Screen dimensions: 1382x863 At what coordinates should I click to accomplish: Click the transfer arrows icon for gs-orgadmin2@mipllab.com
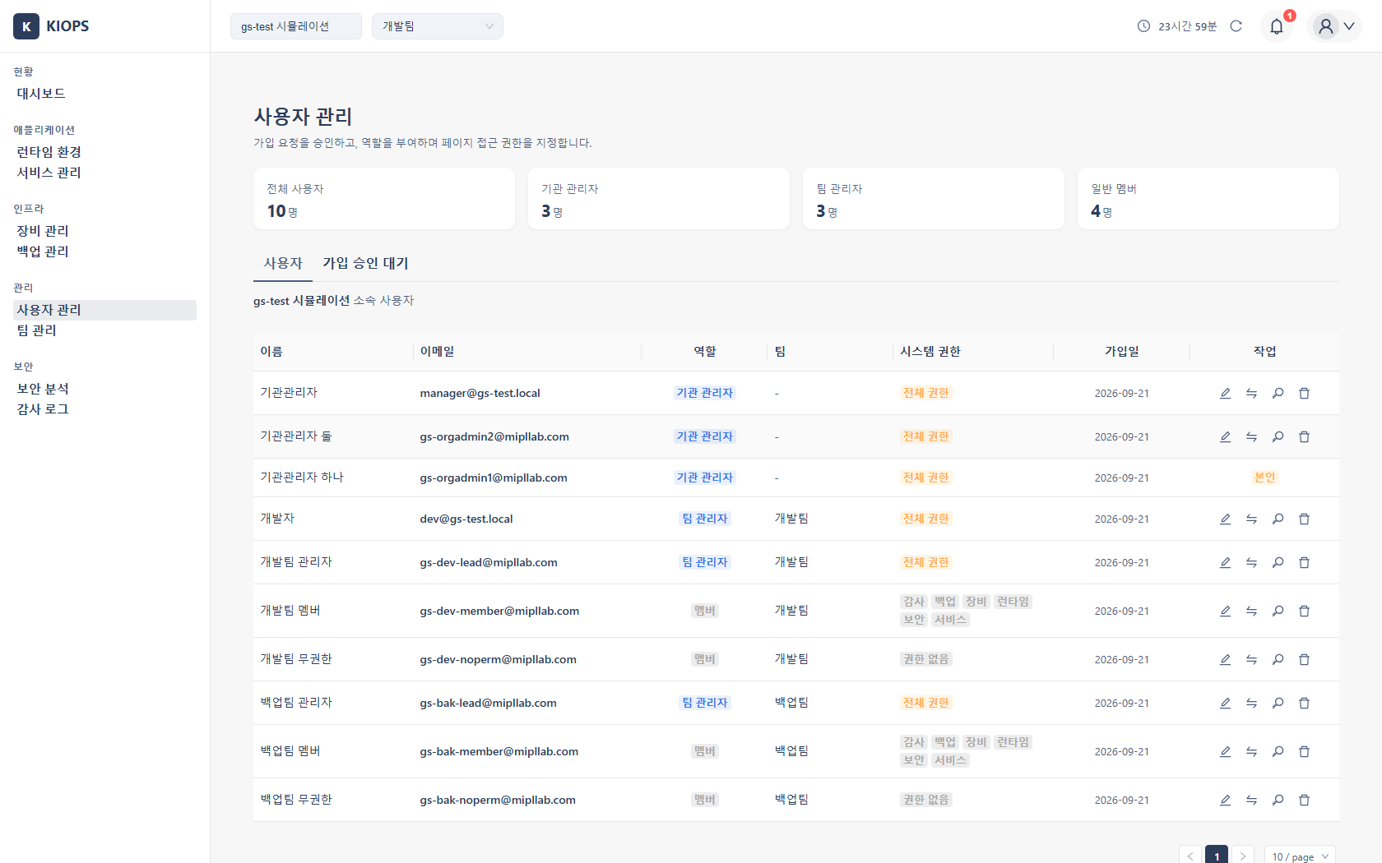pos(1251,436)
